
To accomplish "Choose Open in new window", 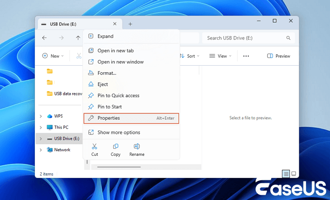I will (132, 62).
